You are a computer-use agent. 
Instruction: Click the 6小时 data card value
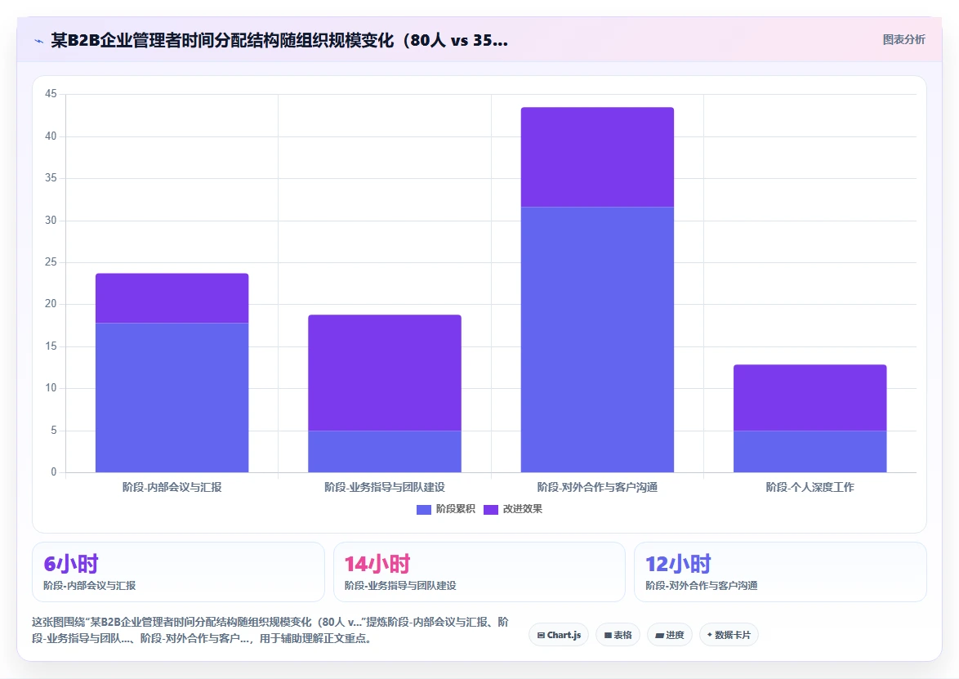tap(71, 564)
